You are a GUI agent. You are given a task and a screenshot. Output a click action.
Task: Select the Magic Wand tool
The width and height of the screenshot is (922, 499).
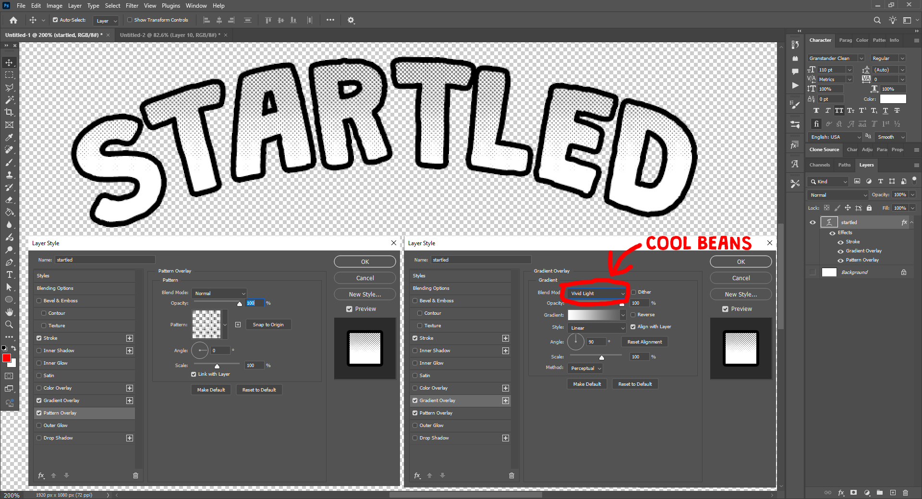(9, 100)
